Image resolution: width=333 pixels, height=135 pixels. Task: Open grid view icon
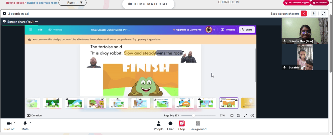(239, 115)
